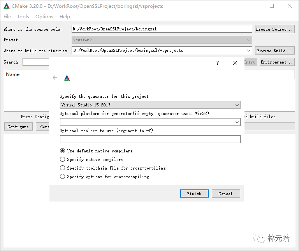Click the 'Preset:' label
Image resolution: width=299 pixels, height=251 pixels.
12,40
